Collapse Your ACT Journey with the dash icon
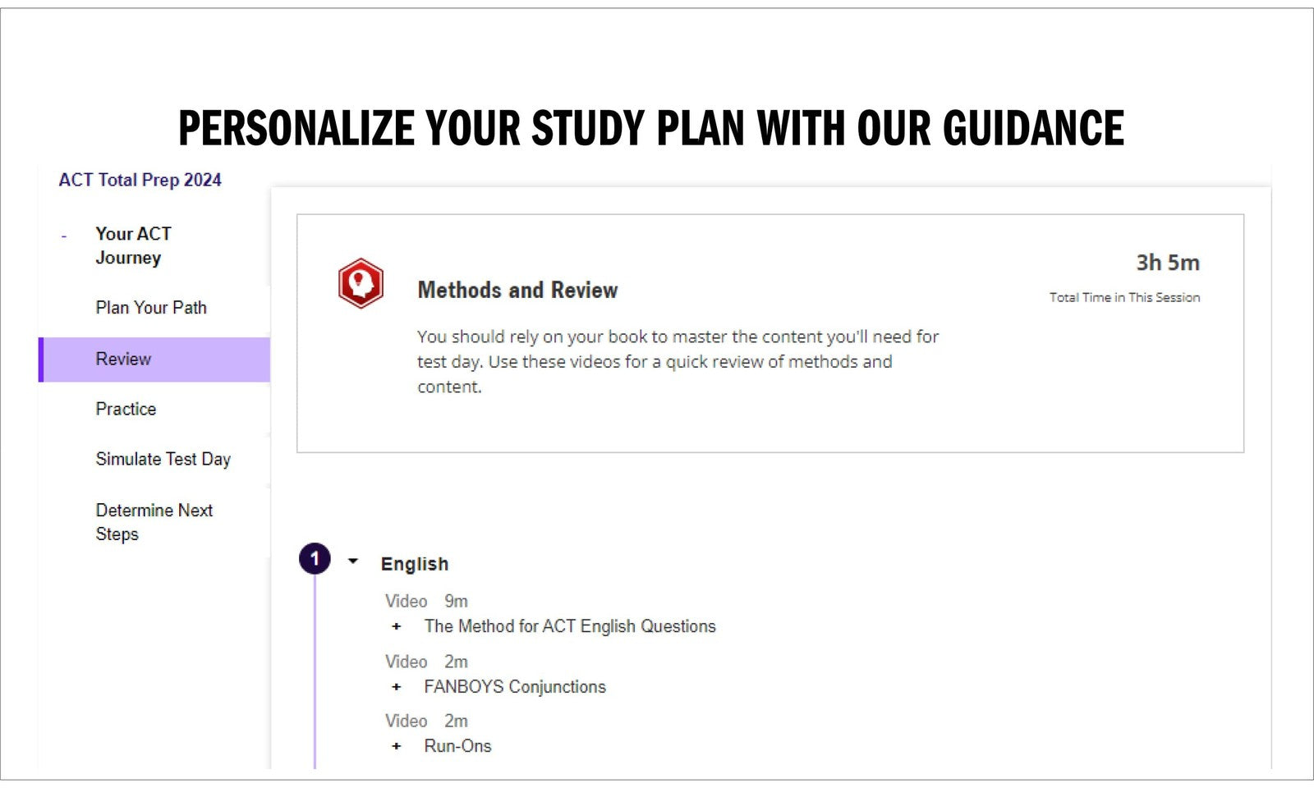The height and width of the screenshot is (788, 1314). (64, 236)
